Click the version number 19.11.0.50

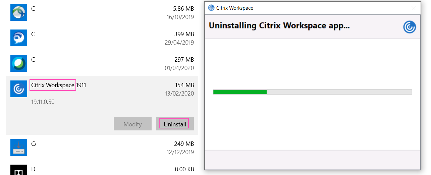[x=43, y=102]
